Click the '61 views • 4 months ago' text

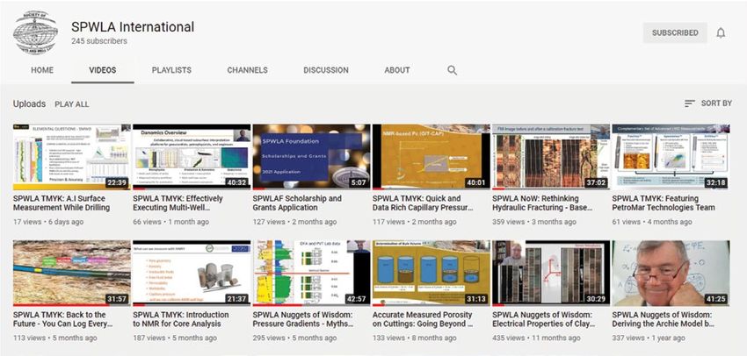tap(652, 222)
